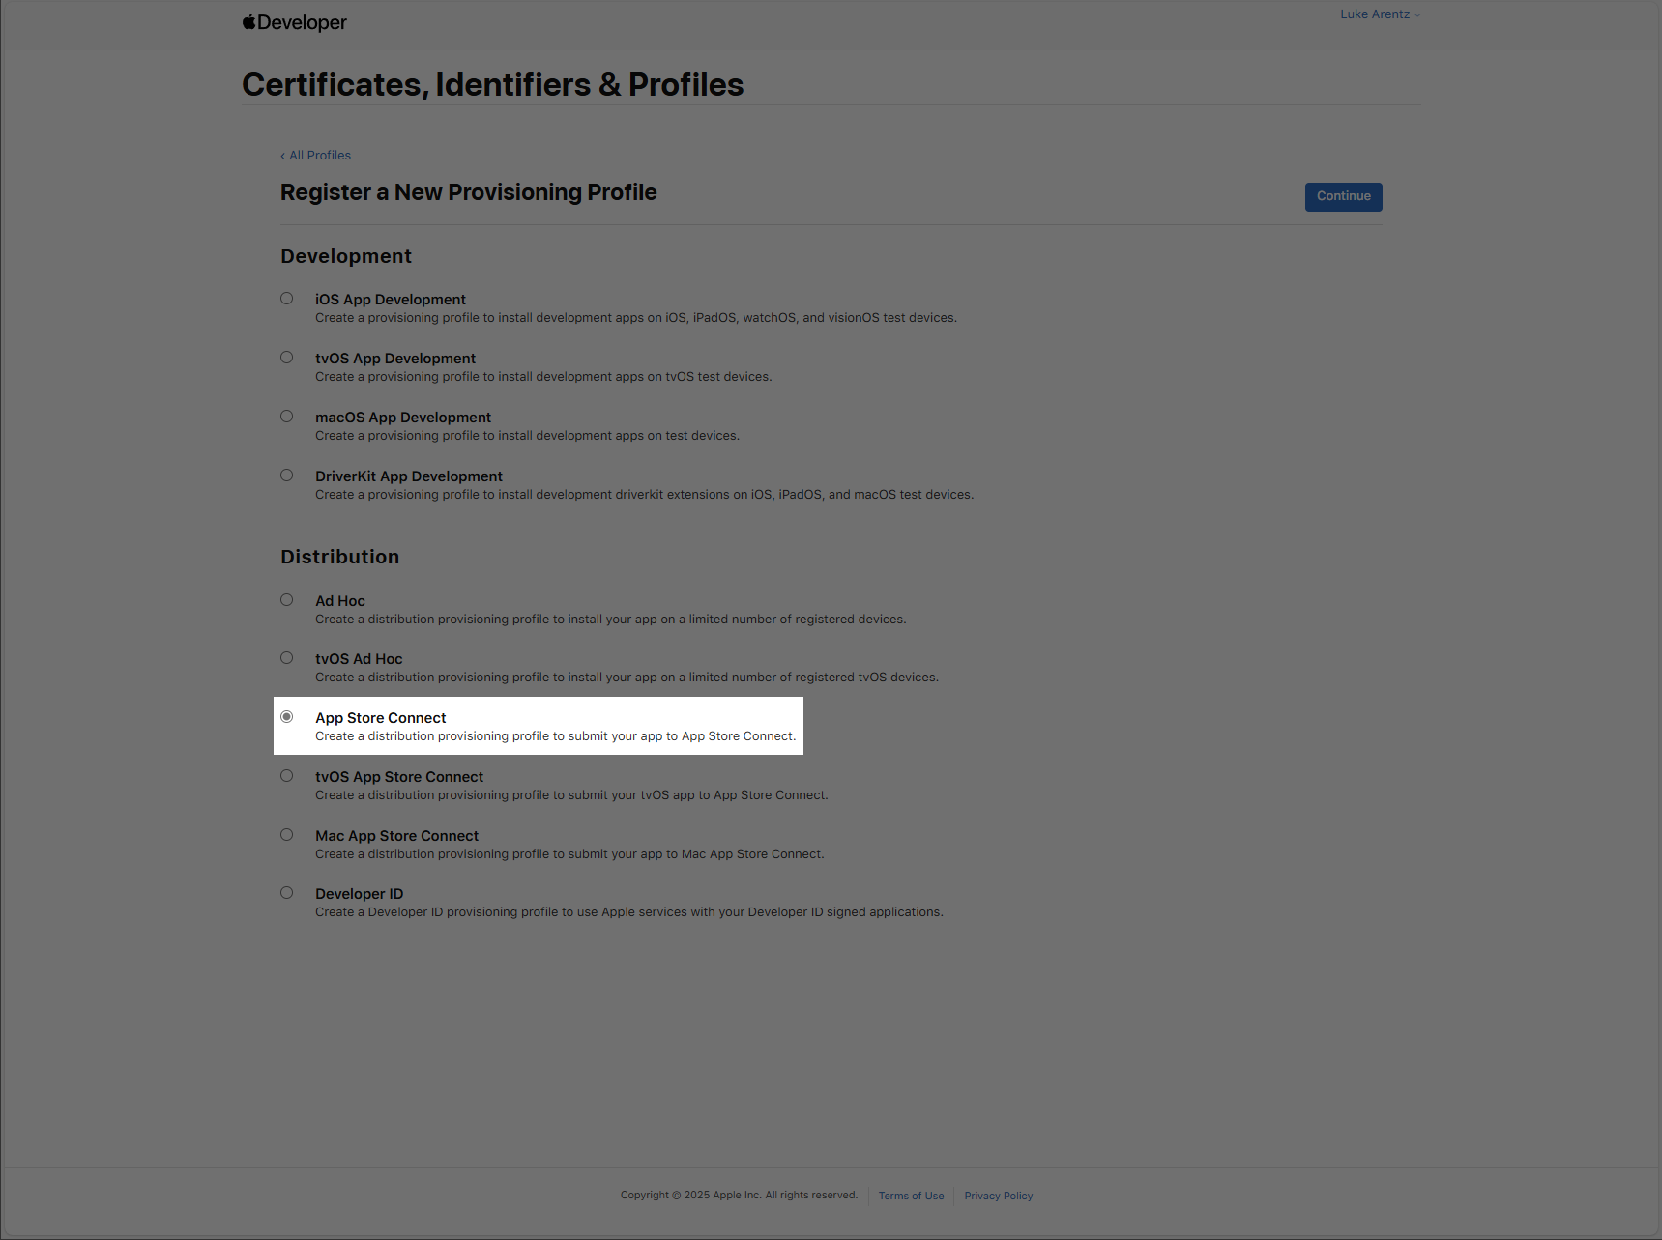Select tvOS Ad Hoc radio button
The width and height of the screenshot is (1662, 1240).
(x=287, y=658)
